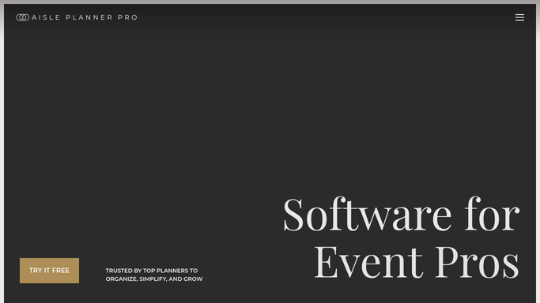Screen dimensions: 540x303
Task: Click the word FREE on the gold button
Action: click(x=61, y=271)
